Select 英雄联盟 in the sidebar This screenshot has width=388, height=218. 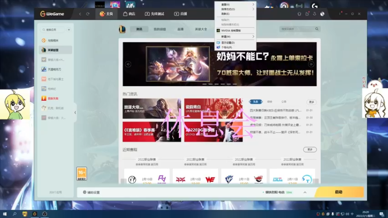[55, 50]
